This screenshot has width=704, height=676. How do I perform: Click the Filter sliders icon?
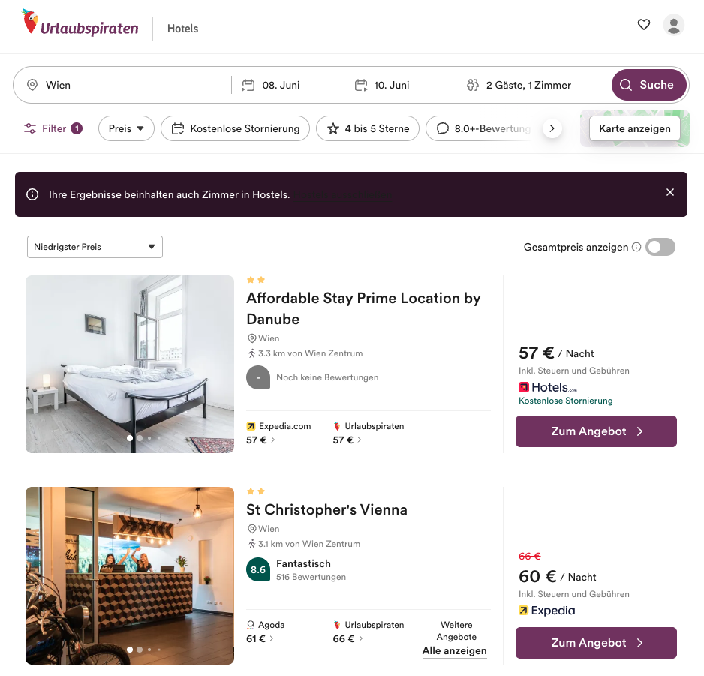tap(30, 128)
